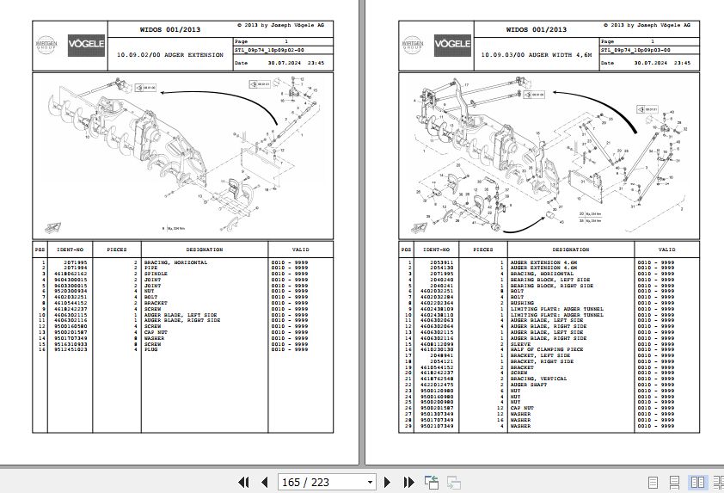
Task: Click ident number '2054130' on right page
Action: [441, 268]
